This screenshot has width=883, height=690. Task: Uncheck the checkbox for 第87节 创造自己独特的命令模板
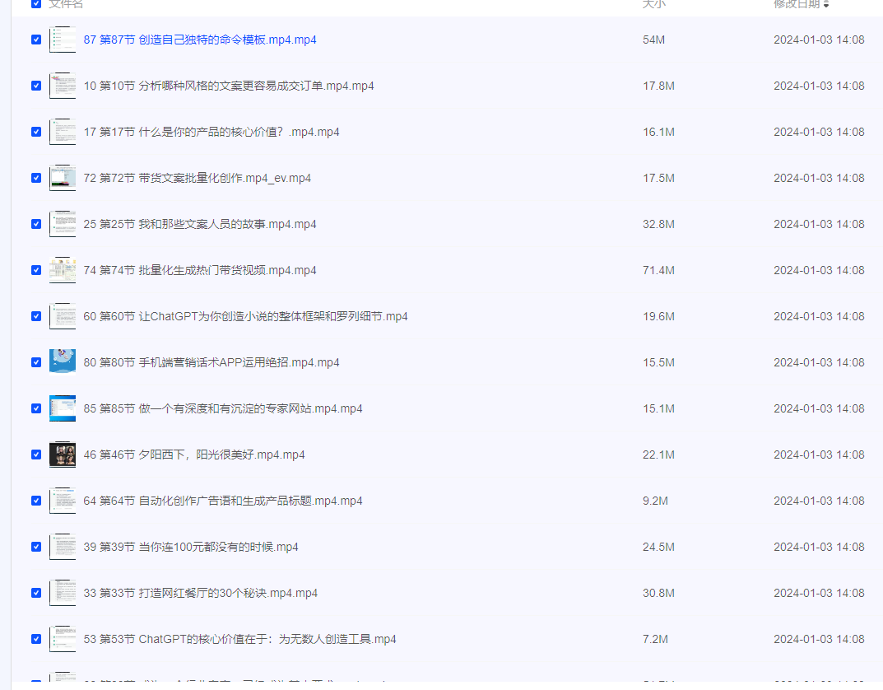35,39
